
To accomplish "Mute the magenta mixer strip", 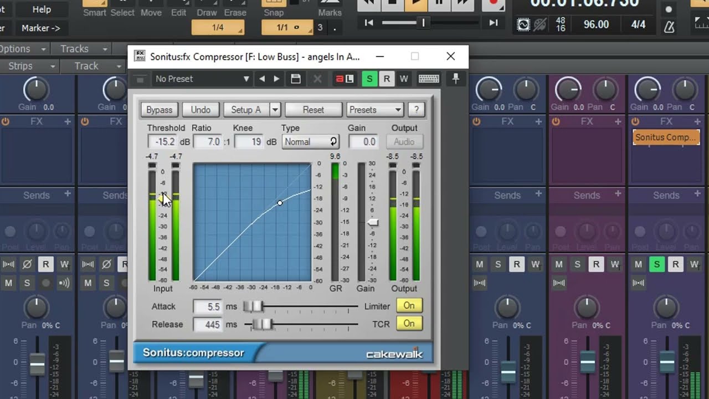I will tap(559, 265).
